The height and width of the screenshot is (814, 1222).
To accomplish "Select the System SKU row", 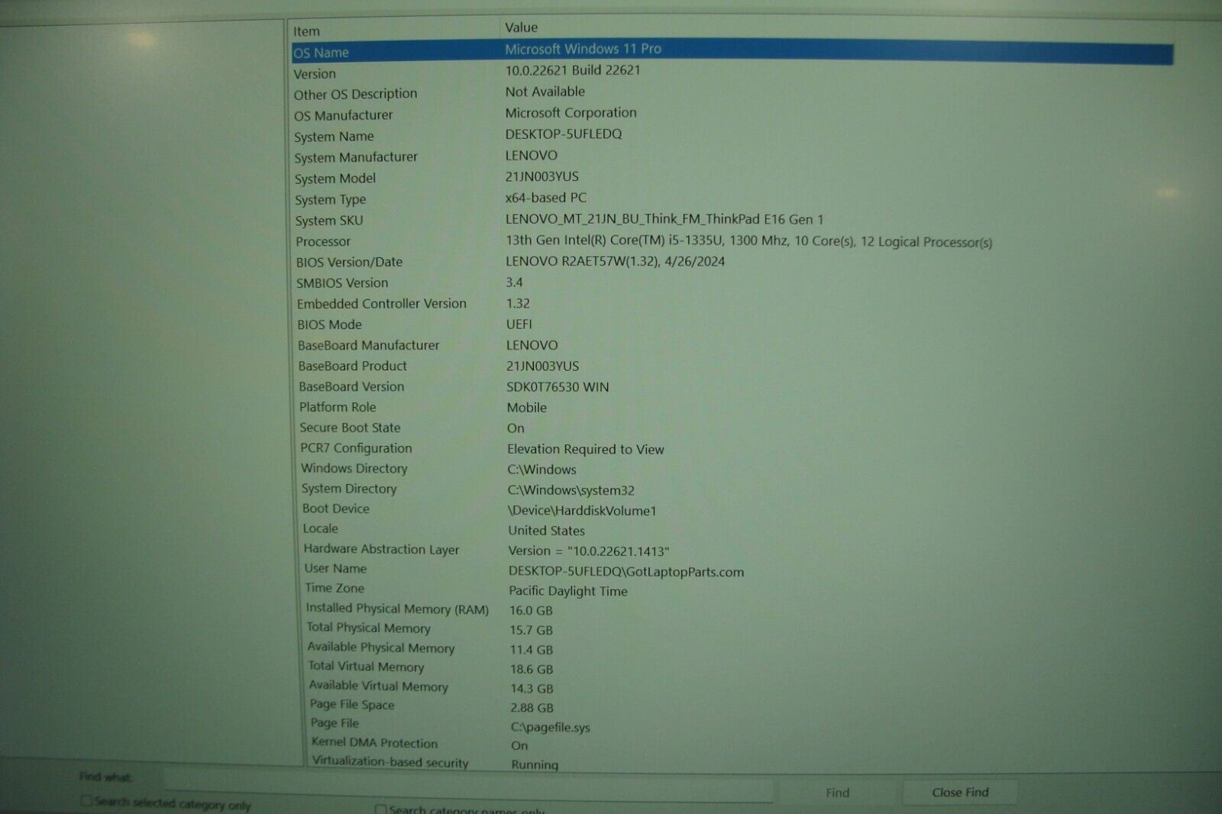I will point(732,220).
